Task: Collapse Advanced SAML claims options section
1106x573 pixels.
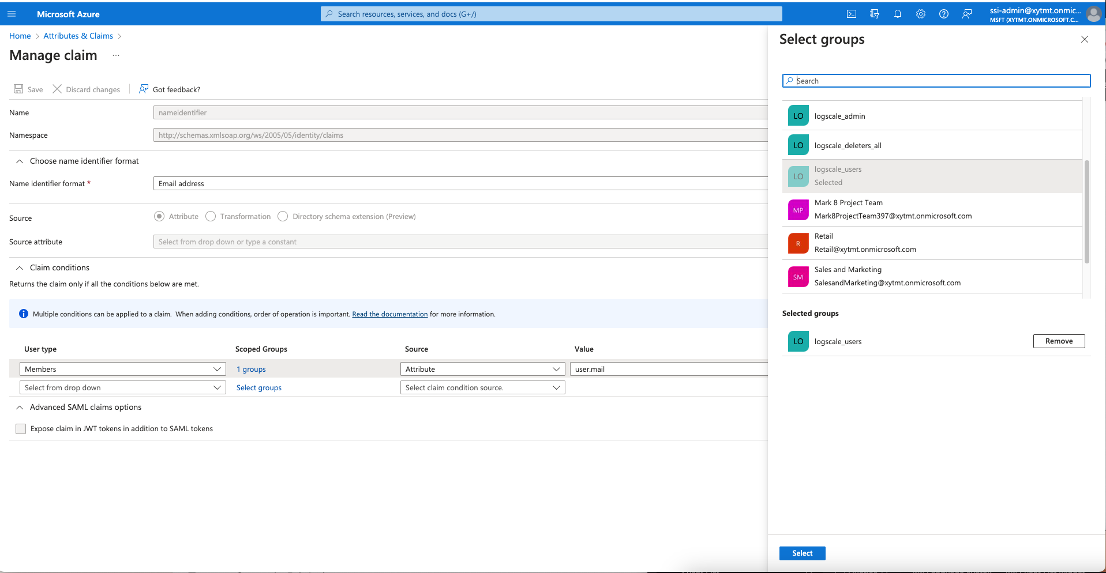Action: coord(20,407)
